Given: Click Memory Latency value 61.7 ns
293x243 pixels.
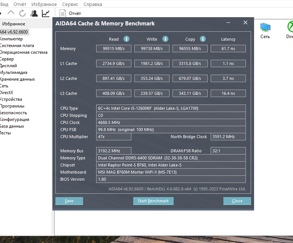Looking at the screenshot, I should click(228, 49).
